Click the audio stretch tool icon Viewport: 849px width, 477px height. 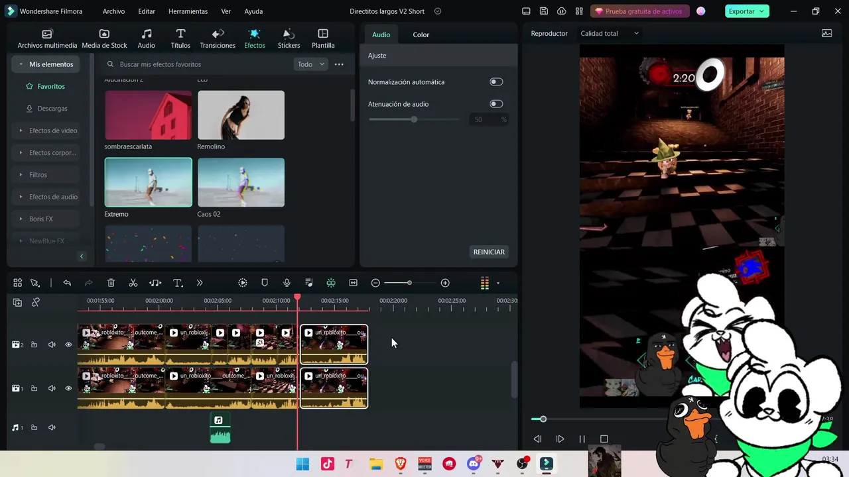(155, 283)
